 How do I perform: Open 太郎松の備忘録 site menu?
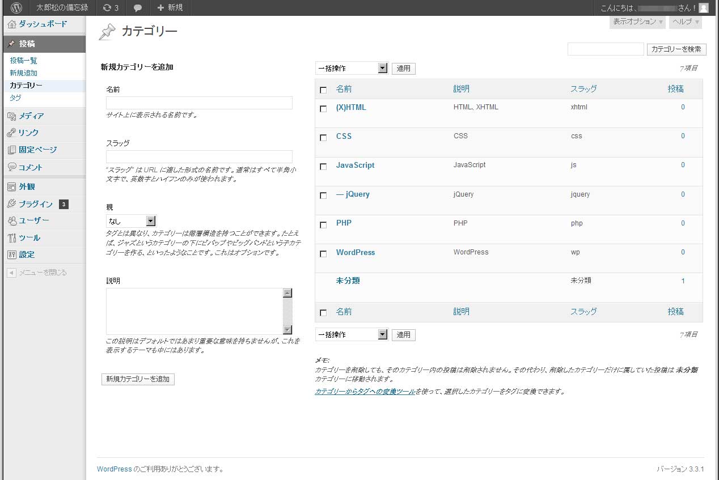(x=62, y=8)
